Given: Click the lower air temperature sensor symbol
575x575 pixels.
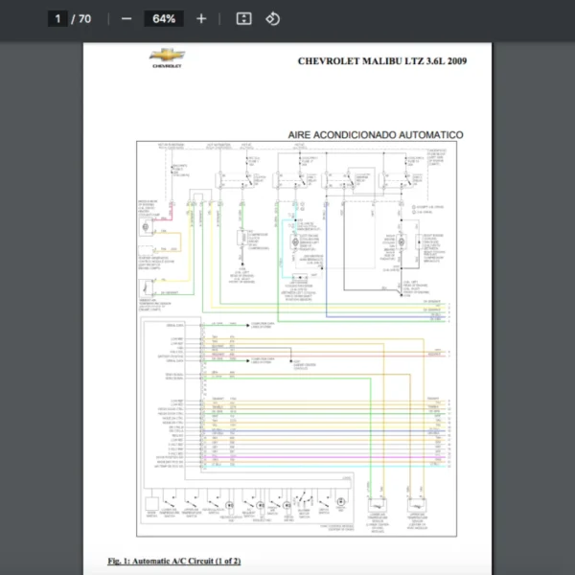Looking at the screenshot, I should [x=379, y=505].
